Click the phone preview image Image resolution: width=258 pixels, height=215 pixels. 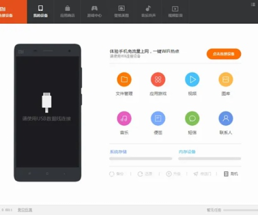click(x=48, y=113)
